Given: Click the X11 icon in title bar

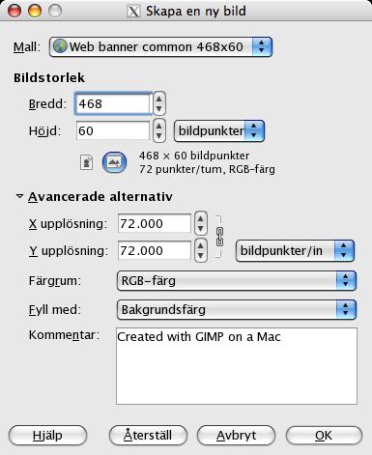Looking at the screenshot, I should click(x=133, y=12).
